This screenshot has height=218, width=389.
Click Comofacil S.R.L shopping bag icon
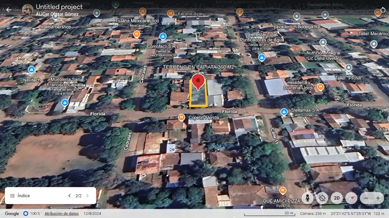pos(163,36)
